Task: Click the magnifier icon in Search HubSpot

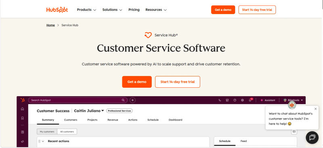Action: pyautogui.click(x=123, y=100)
